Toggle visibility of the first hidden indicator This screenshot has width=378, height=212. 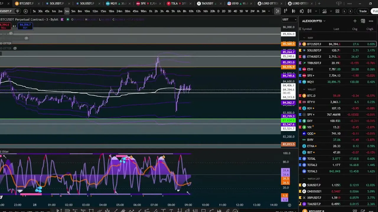[11, 33]
